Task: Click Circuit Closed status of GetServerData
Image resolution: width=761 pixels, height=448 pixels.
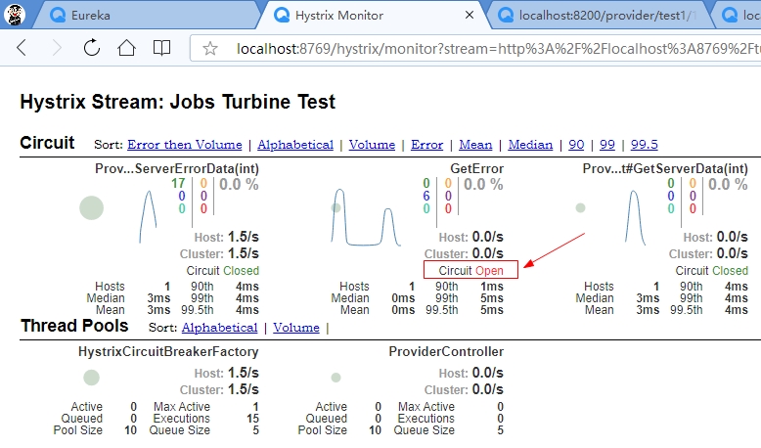Action: point(711,270)
